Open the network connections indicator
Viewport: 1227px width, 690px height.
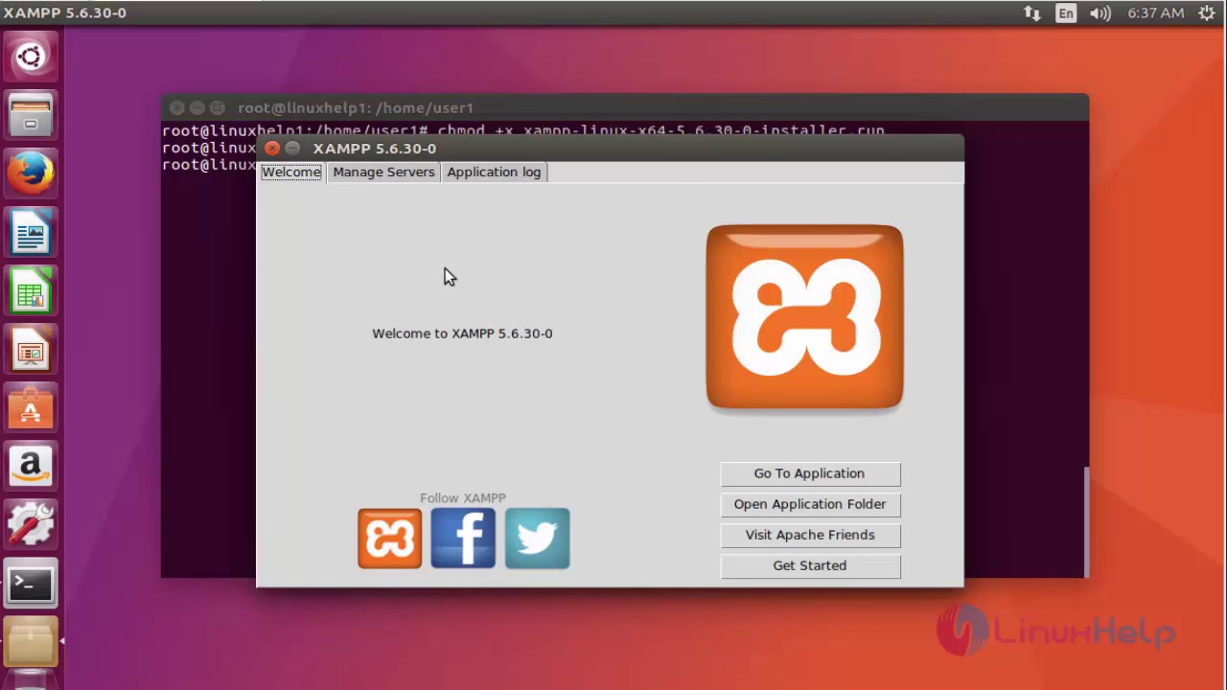1032,13
